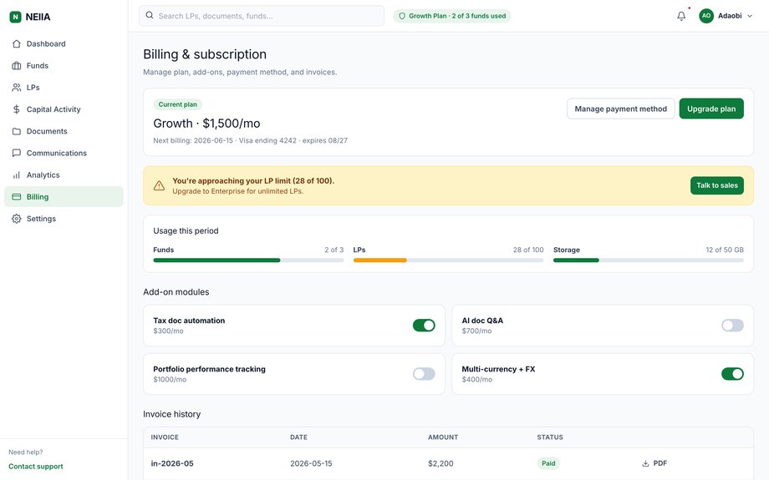Click the Billing credit card icon

(17, 197)
